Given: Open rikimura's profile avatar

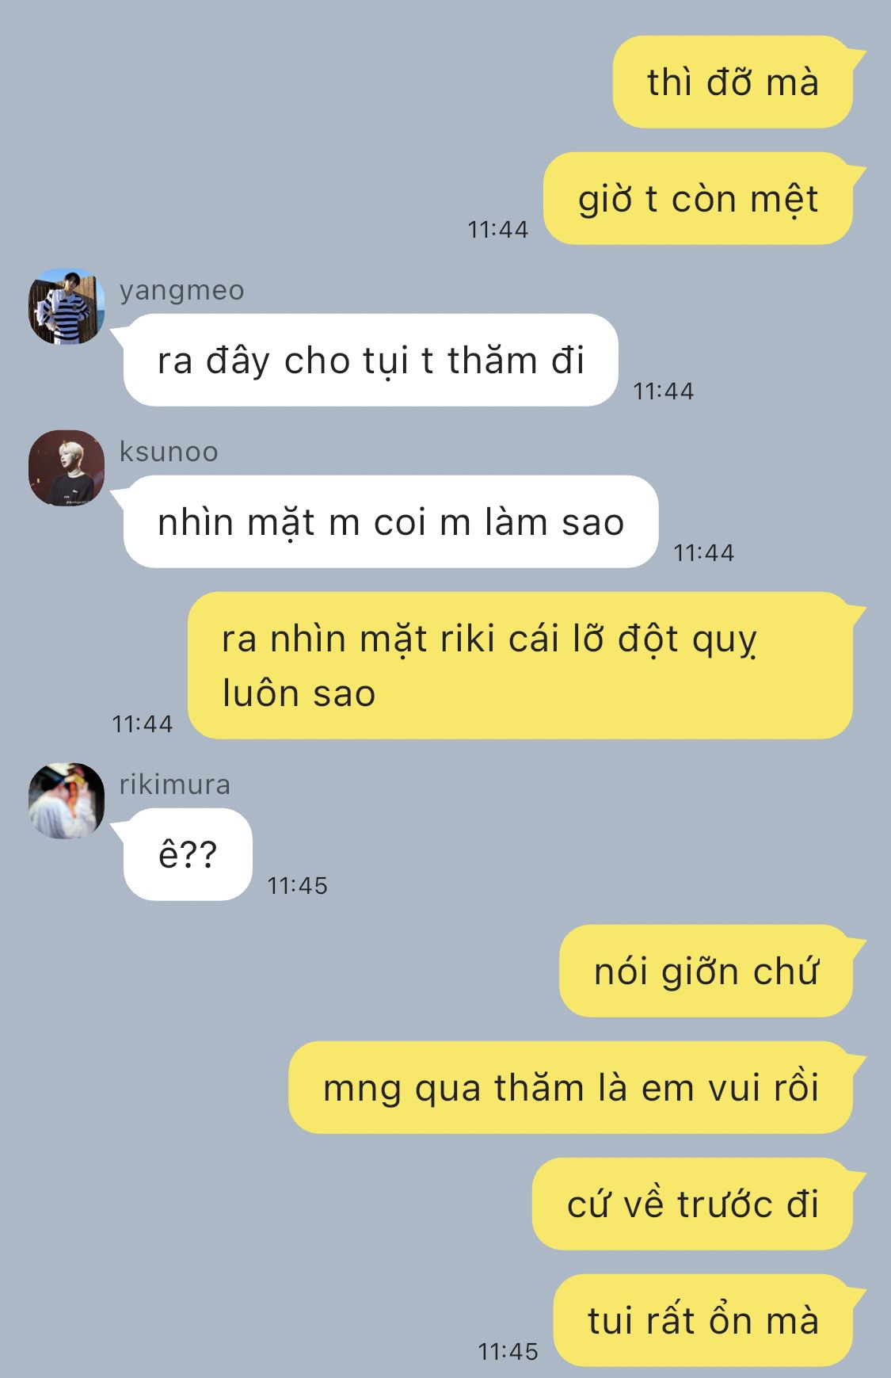Looking at the screenshot, I should point(67,801).
